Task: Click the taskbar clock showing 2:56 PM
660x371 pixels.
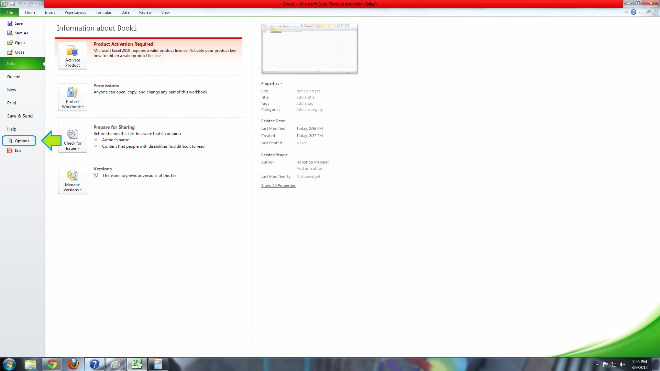Action: click(639, 364)
